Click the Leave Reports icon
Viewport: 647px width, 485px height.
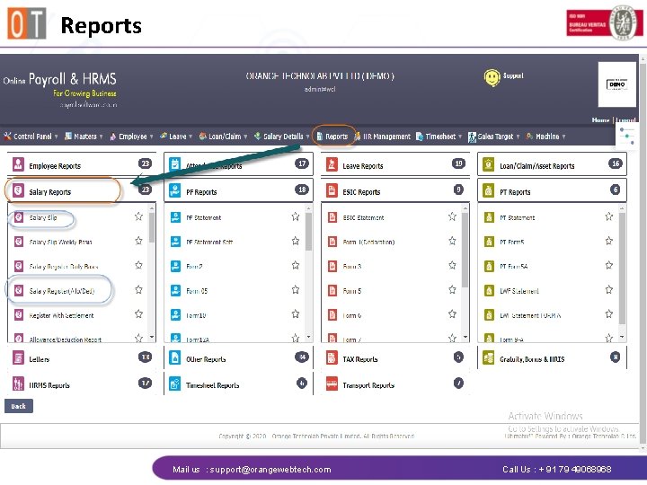point(332,164)
